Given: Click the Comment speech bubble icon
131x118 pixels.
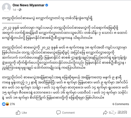Looking at the screenshot, I should coord(58,113).
